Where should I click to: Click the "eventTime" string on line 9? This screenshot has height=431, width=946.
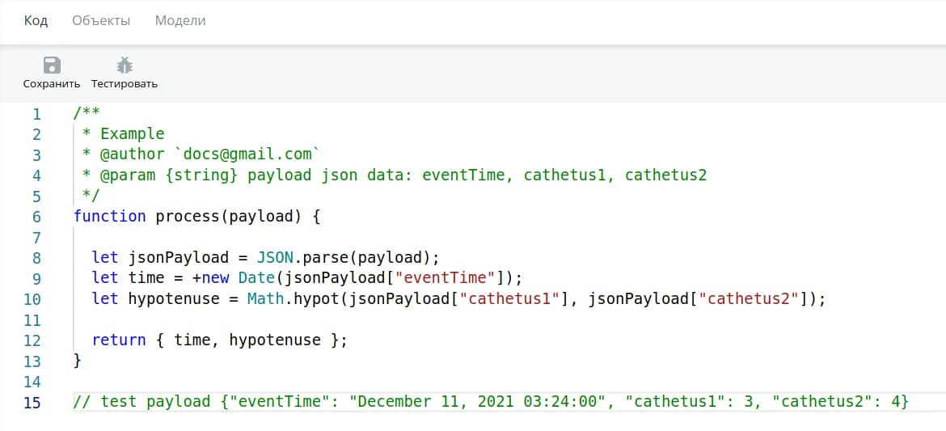[x=449, y=278]
